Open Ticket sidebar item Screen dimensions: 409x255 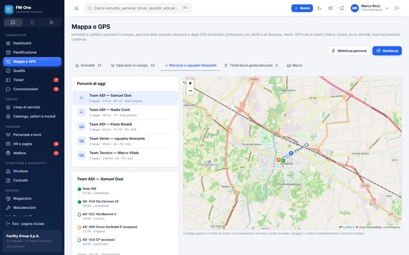coord(32,80)
